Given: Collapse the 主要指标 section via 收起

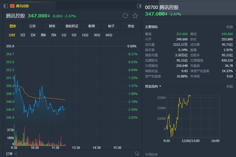Looking at the screenshot, I should pyautogui.click(x=230, y=27).
